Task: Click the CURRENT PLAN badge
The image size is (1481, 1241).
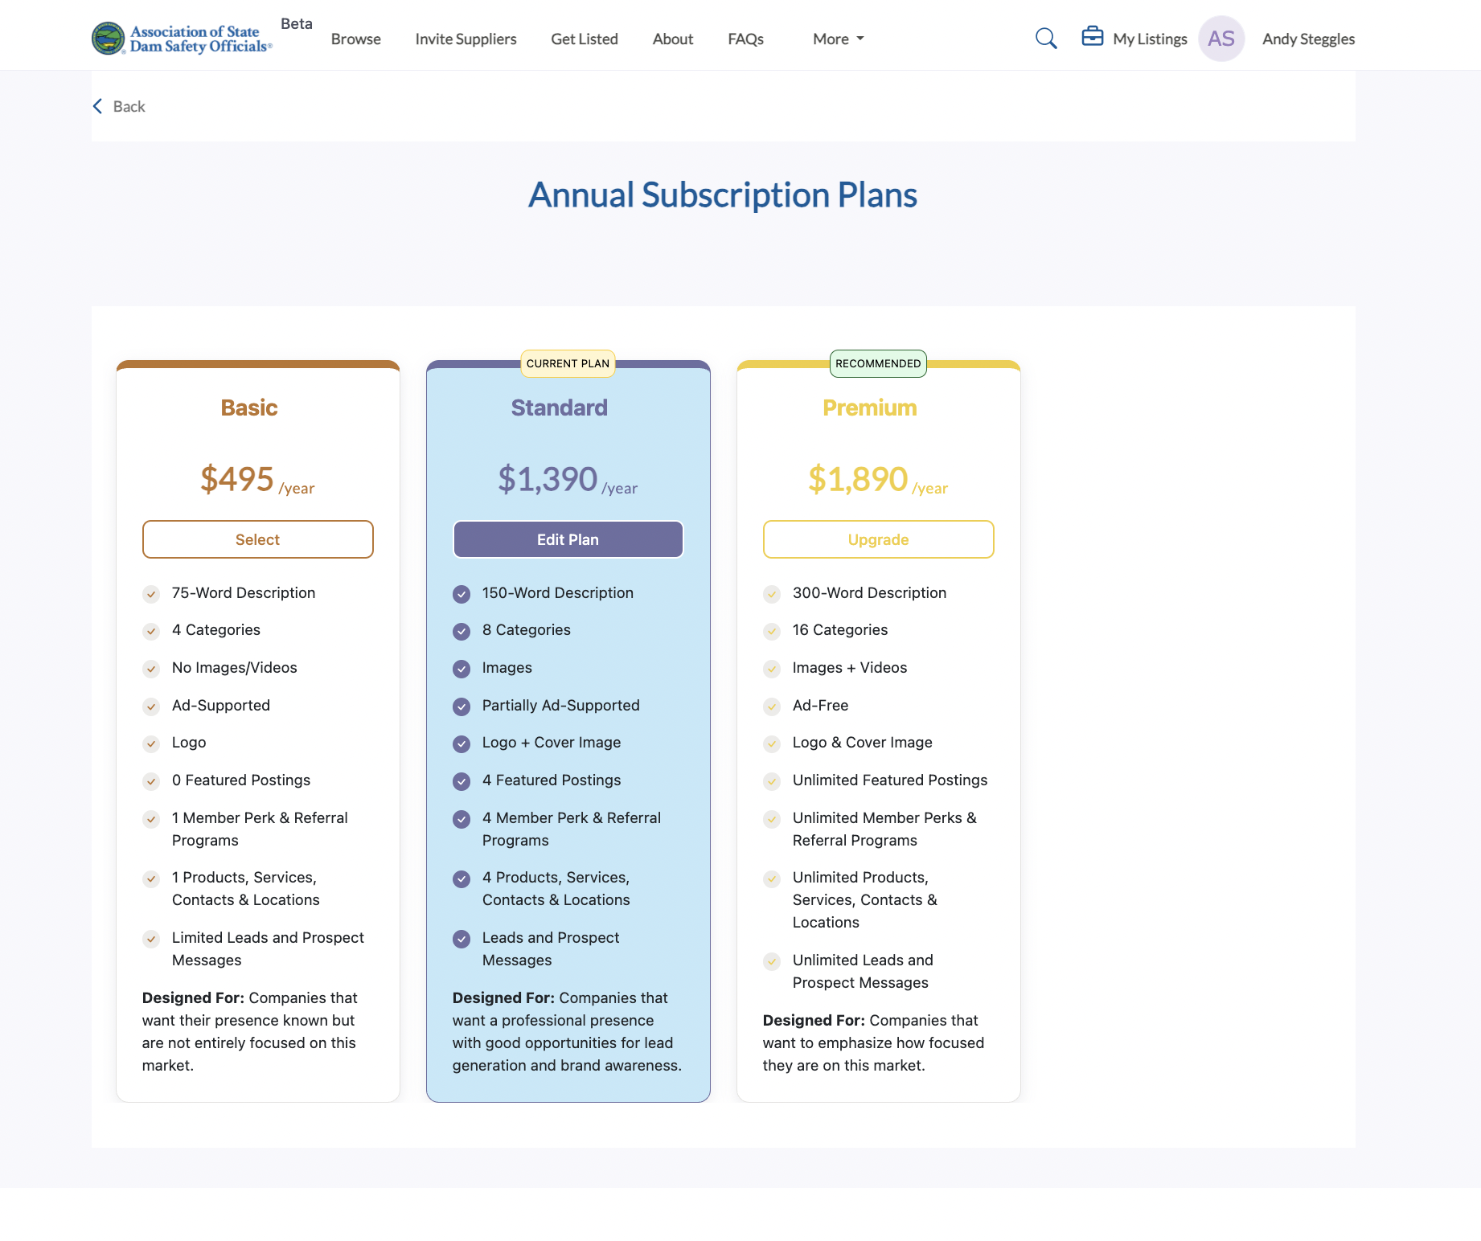Action: click(568, 363)
